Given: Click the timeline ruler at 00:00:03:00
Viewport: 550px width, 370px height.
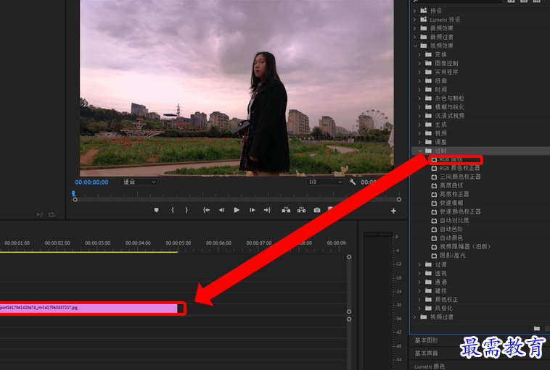Looking at the screenshot, I should point(97,243).
